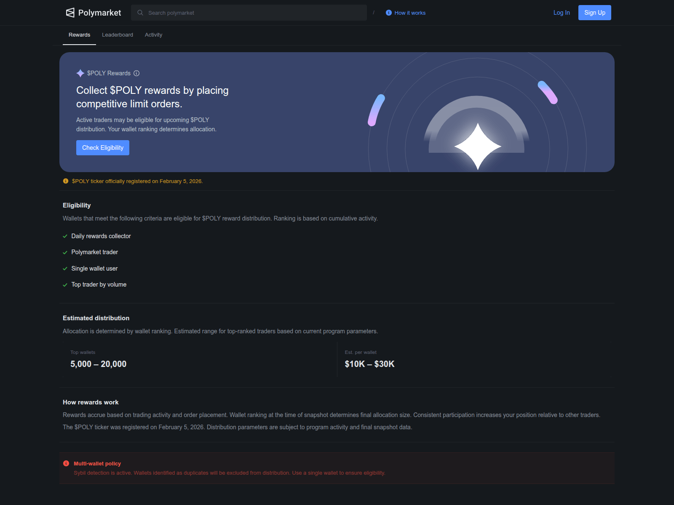
Task: Click the Polymarket logo icon
Action: (70, 12)
